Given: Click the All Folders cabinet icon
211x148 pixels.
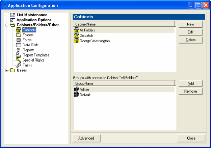Looking at the screenshot, I should (76, 30).
